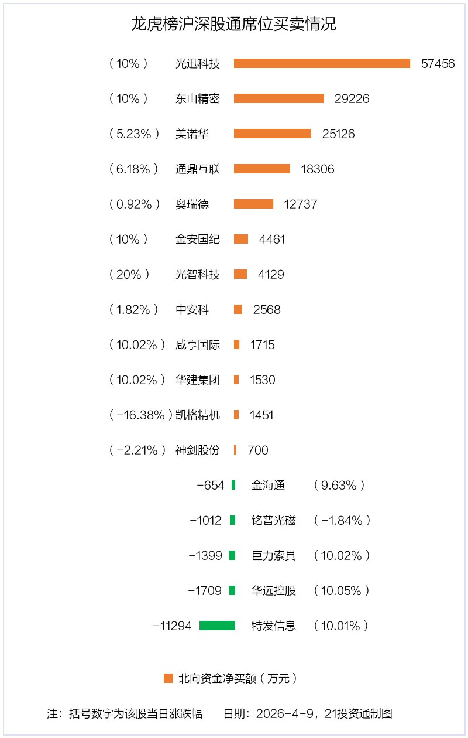Click the orange legend swatch for 北向资金净买额

168,678
